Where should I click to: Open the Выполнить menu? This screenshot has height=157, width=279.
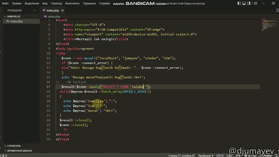(x=72, y=3)
